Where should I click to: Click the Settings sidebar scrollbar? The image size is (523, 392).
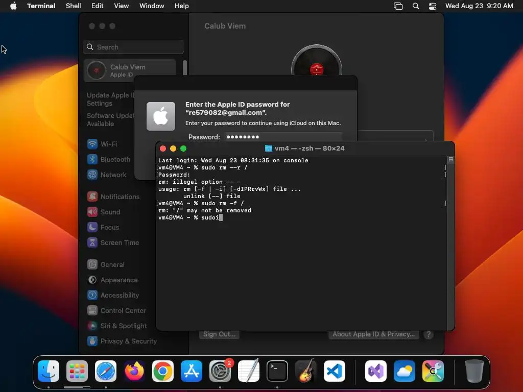pyautogui.click(x=185, y=68)
